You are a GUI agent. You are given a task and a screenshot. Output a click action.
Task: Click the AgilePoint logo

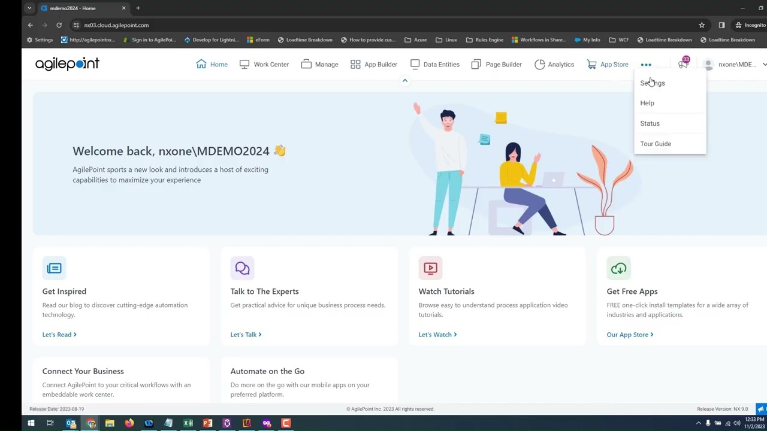(x=67, y=64)
